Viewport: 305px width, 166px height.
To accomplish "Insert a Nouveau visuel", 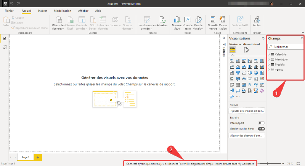I will [177, 23].
